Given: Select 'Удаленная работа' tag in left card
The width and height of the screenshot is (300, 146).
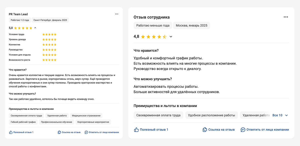Looking at the screenshot, I should pyautogui.click(x=57, y=116).
